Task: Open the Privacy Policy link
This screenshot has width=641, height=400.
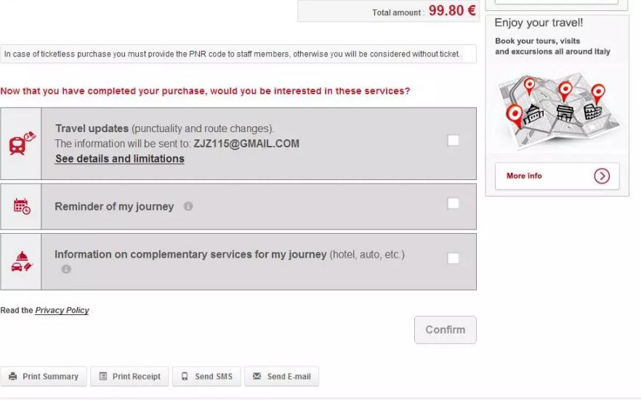Action: (x=62, y=311)
